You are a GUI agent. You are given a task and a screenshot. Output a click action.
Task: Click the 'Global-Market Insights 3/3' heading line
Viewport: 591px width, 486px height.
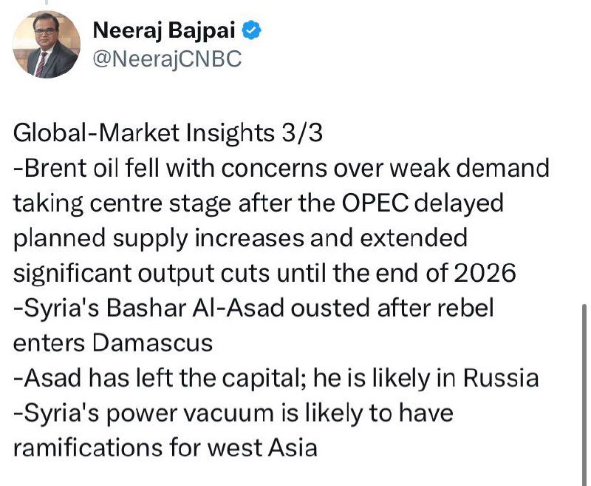click(168, 134)
